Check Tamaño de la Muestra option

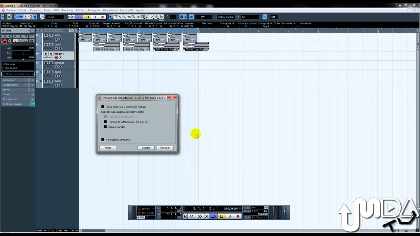point(105,122)
